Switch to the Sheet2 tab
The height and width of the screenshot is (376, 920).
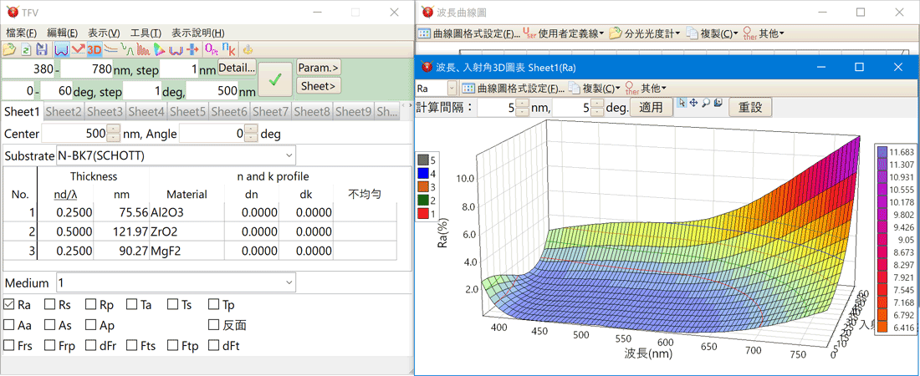point(64,111)
